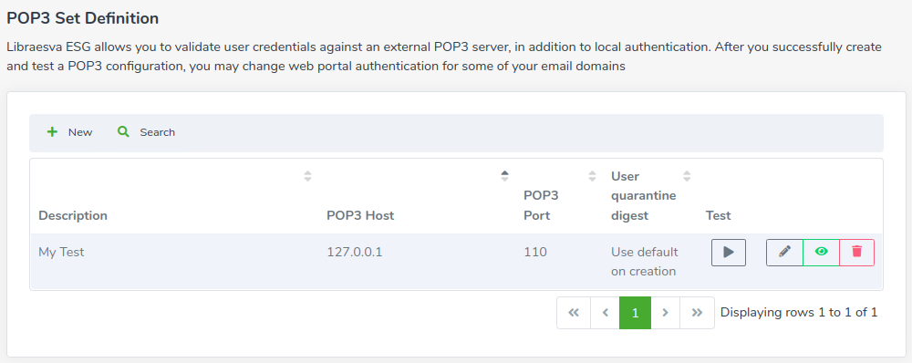912x363 pixels.
Task: Sort by Description column arrows
Action: pos(307,176)
